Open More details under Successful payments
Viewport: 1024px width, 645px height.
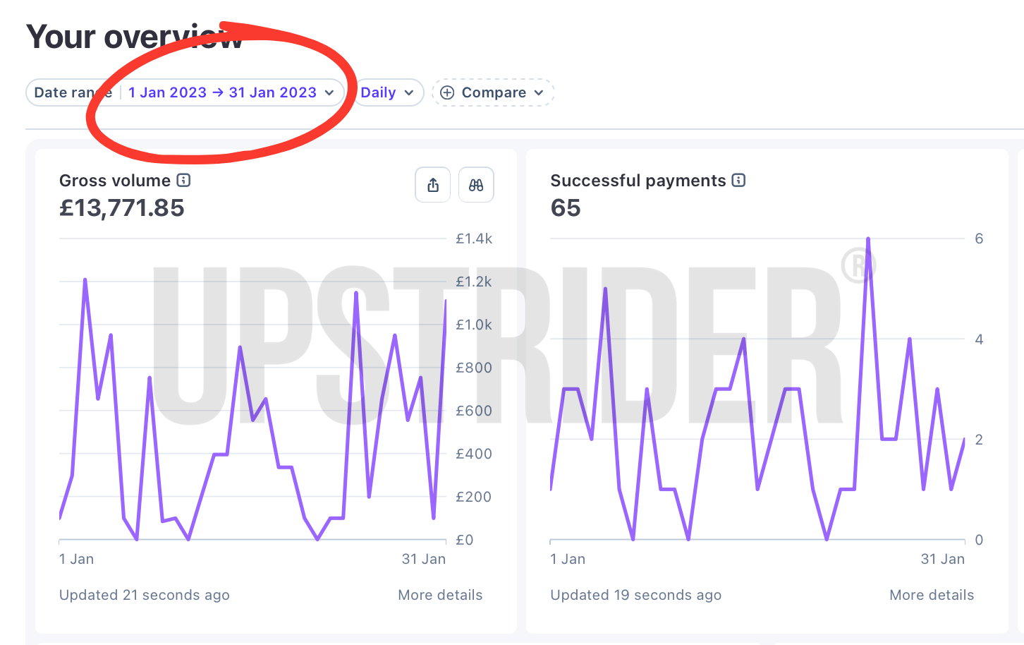[932, 595]
